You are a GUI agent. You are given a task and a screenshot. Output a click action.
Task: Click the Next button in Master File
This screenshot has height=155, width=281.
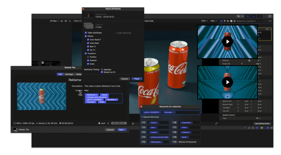(x=121, y=129)
